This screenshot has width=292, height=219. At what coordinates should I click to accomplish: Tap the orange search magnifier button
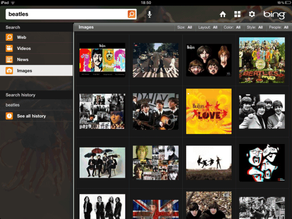[131, 14]
